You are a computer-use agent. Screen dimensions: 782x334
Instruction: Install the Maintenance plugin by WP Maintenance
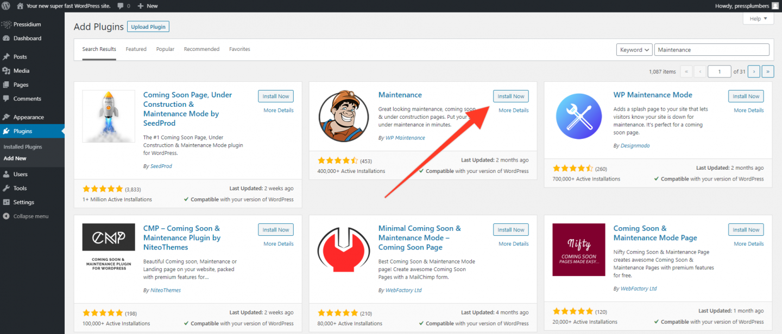511,97
